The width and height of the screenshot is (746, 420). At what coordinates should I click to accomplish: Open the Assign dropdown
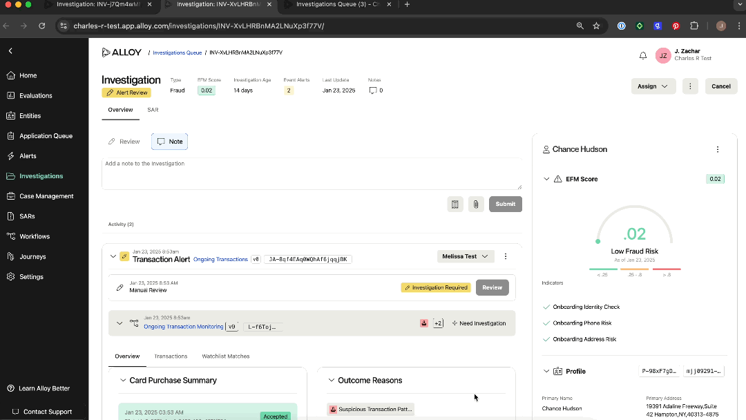coord(653,86)
